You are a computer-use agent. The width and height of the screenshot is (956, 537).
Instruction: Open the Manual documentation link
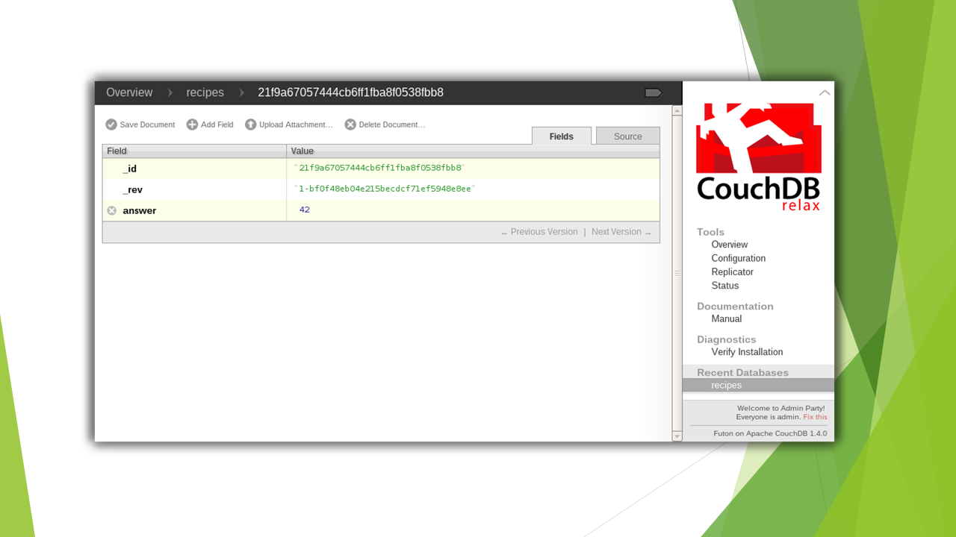click(727, 318)
